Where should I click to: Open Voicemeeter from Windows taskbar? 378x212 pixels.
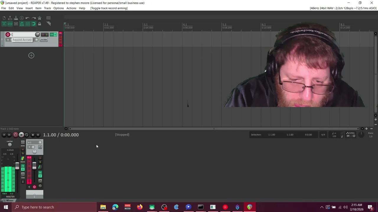[128, 207]
